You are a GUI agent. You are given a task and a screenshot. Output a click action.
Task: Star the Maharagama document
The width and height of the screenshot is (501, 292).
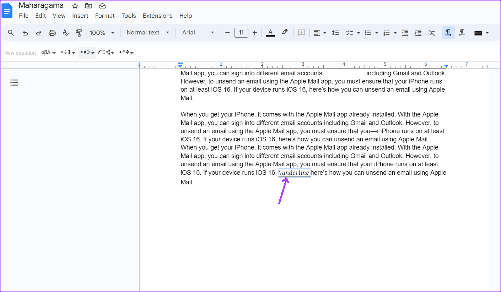coord(75,6)
